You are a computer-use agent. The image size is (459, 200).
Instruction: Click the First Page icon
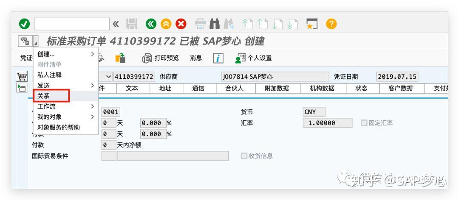pos(248,24)
